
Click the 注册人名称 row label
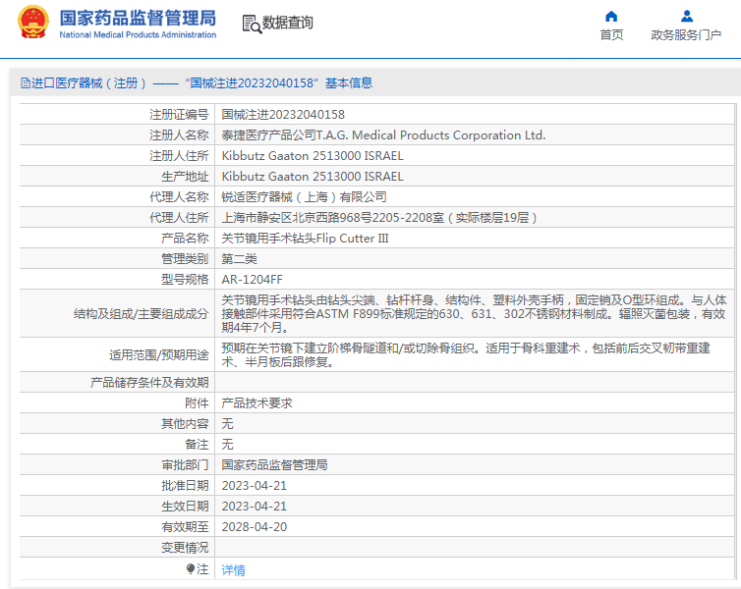click(179, 135)
